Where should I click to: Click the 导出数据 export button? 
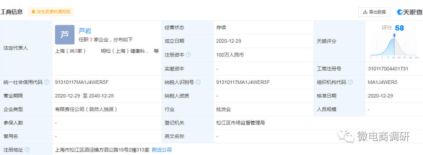pyautogui.click(x=374, y=12)
